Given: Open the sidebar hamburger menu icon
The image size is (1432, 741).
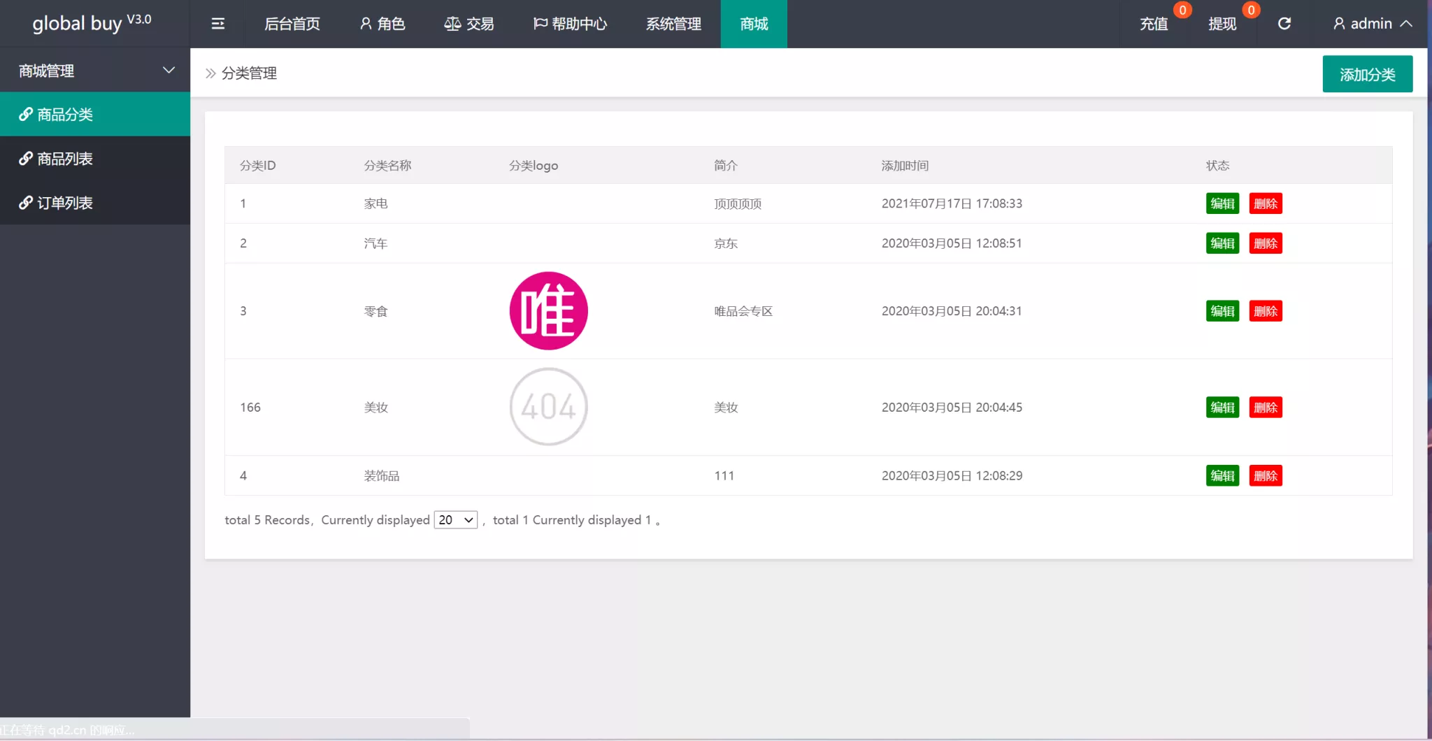Looking at the screenshot, I should click(x=217, y=23).
